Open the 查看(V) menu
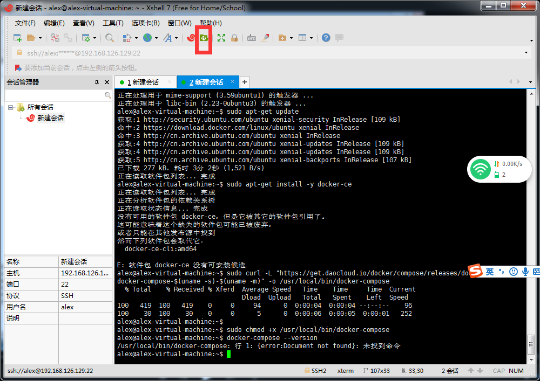 (x=83, y=23)
